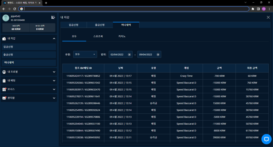Click the 39000 KRW amount cell

pyautogui.click(x=219, y=138)
